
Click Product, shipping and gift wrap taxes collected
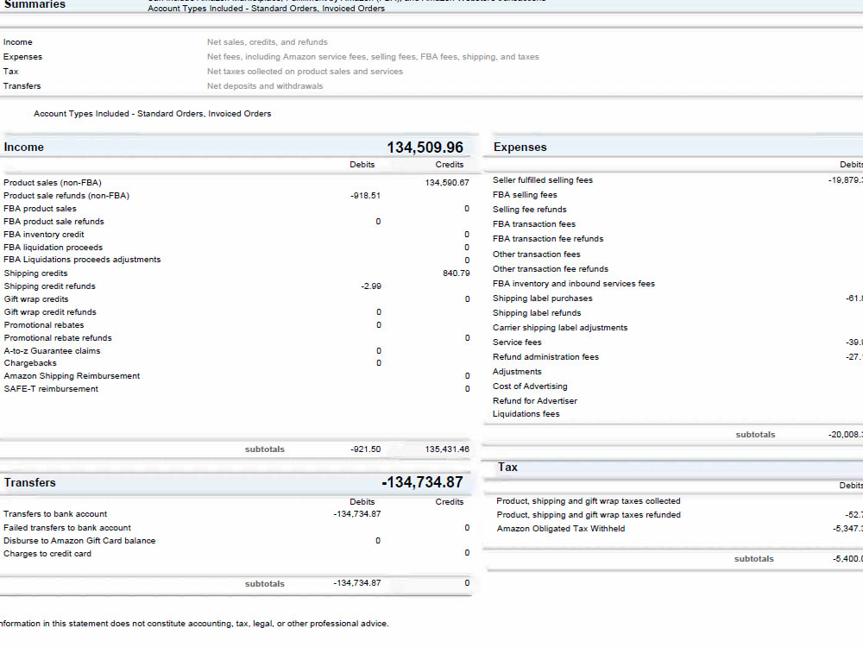589,502
